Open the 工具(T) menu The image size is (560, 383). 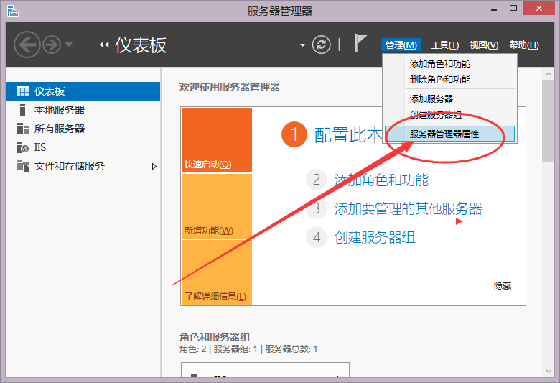point(445,45)
